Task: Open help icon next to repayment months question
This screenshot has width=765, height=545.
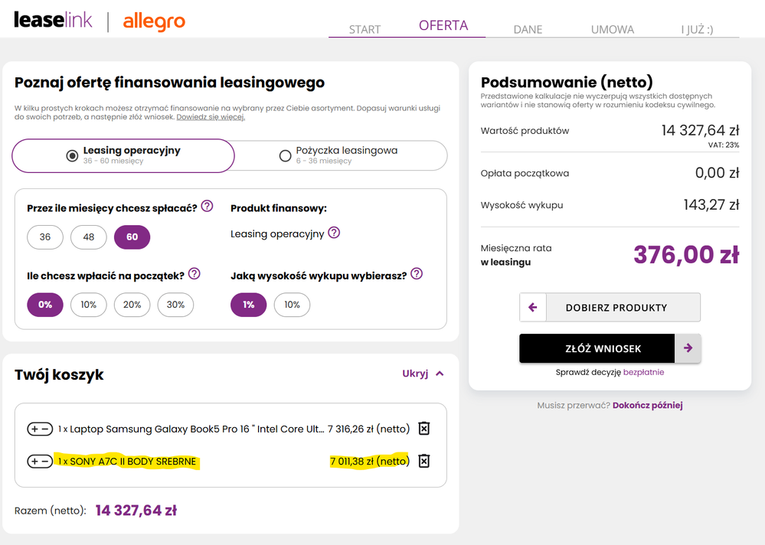Action: pos(206,207)
